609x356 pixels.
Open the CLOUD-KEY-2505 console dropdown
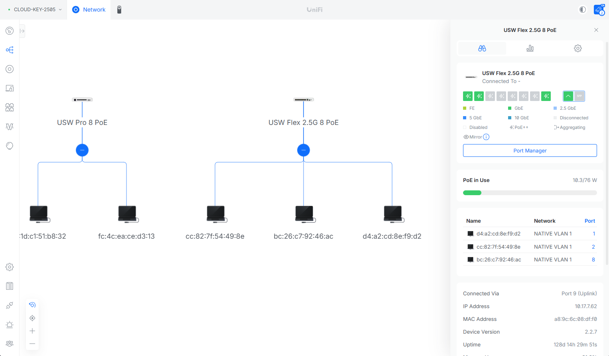(35, 10)
